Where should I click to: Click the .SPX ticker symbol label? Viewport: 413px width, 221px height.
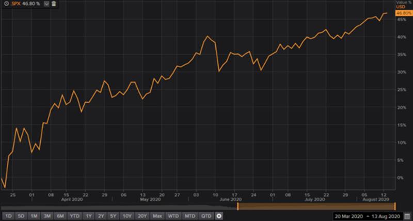point(18,3)
